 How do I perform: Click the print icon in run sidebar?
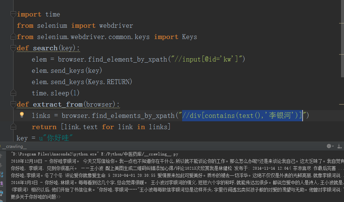[2, 194]
